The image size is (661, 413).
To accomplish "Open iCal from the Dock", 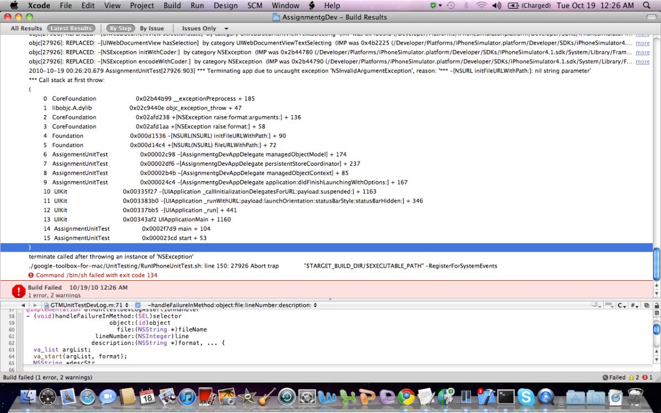I will [x=147, y=396].
